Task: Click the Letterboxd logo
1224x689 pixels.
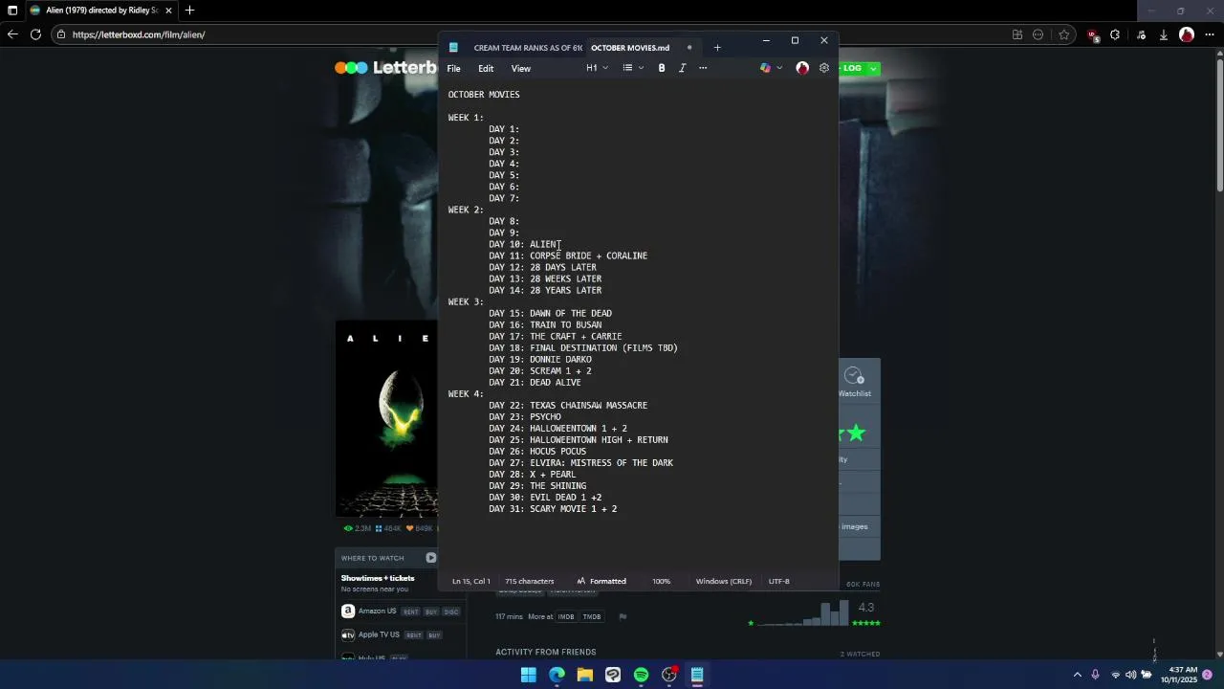Action: [386, 67]
